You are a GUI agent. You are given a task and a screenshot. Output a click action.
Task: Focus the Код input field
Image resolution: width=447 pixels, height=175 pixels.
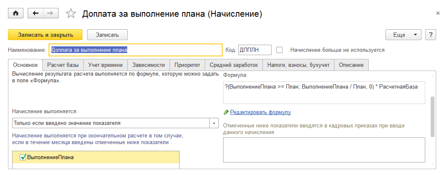[254, 50]
